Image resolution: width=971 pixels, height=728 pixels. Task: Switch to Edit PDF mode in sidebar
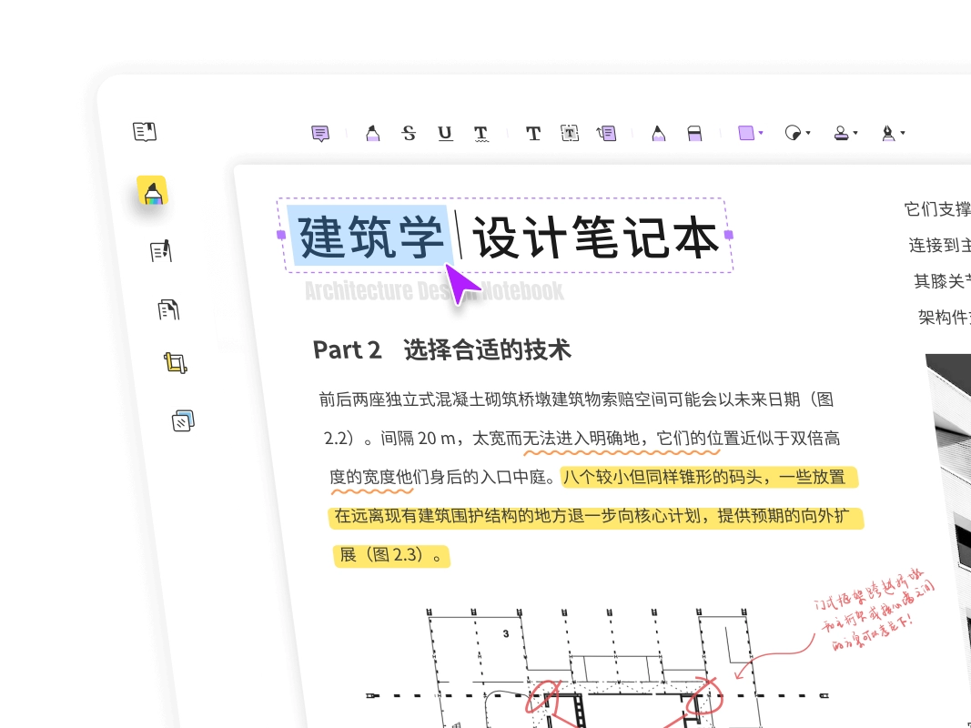(161, 251)
